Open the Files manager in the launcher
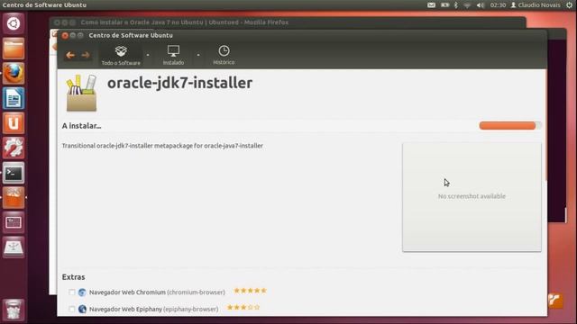Screen dimensions: 577x324 point(14,49)
